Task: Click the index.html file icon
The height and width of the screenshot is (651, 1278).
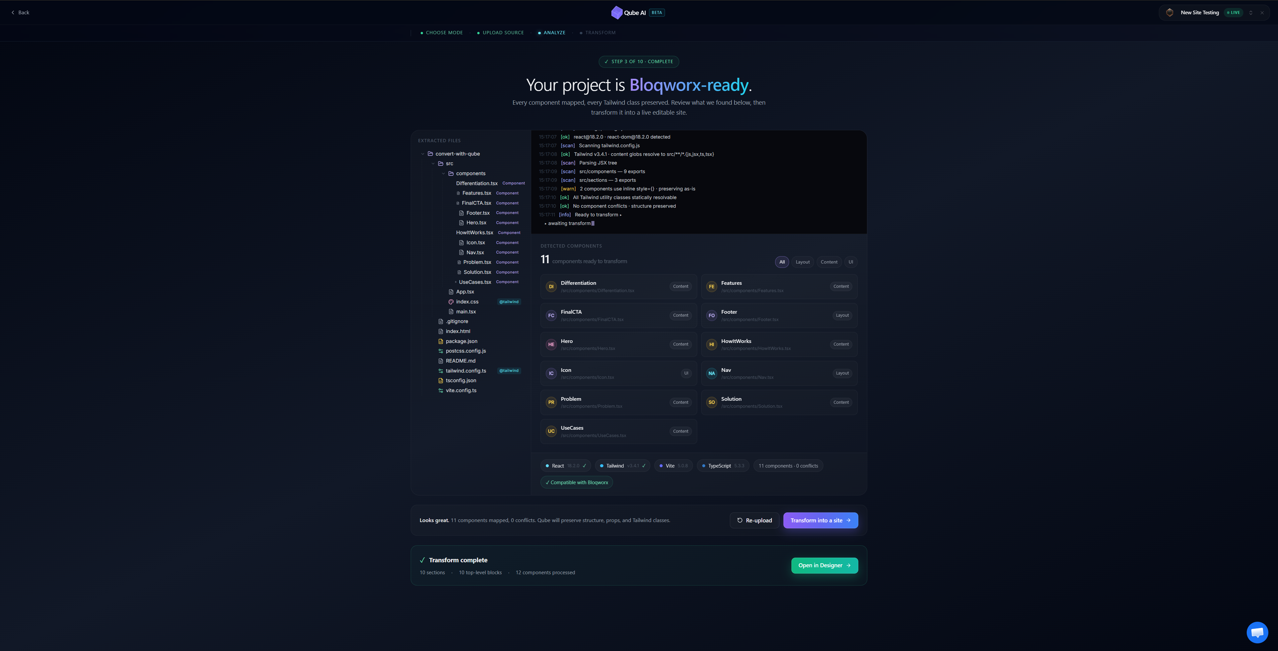Action: pyautogui.click(x=441, y=331)
